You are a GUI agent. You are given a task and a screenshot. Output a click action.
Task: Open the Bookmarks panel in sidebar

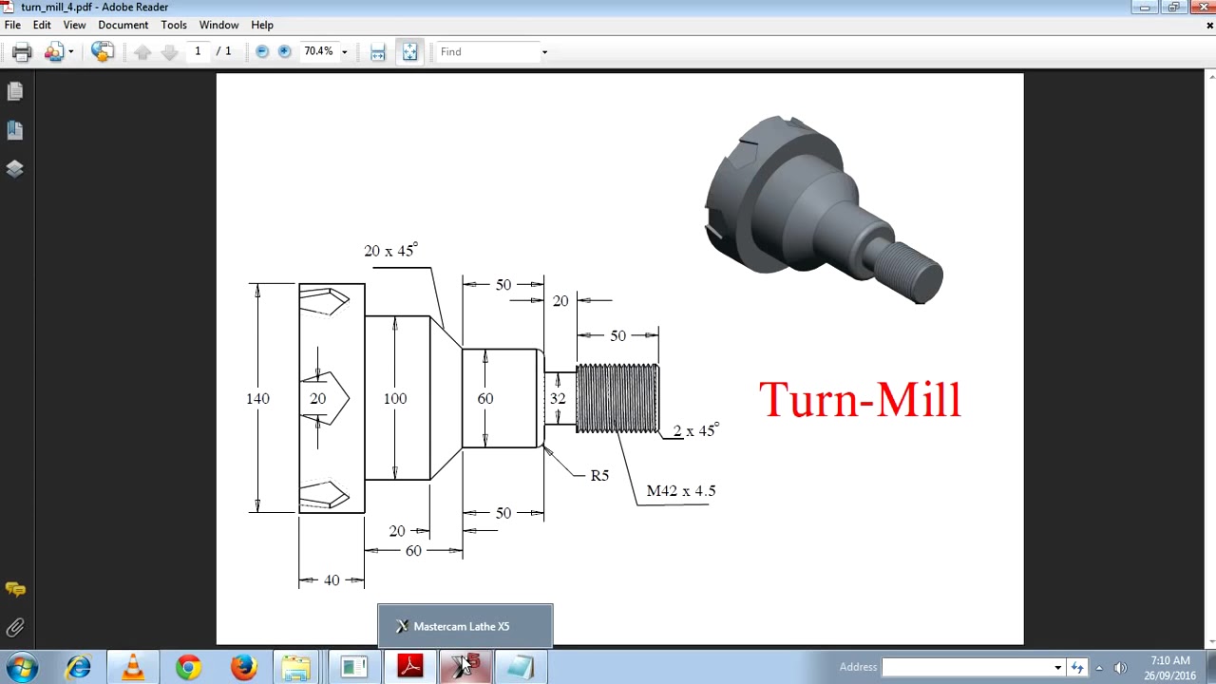click(15, 130)
